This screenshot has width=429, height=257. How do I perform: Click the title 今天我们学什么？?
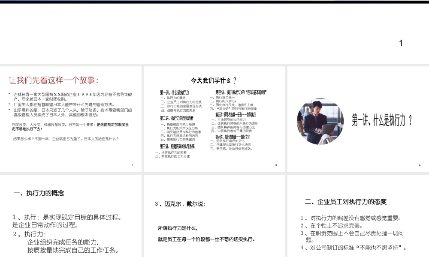tap(214, 80)
